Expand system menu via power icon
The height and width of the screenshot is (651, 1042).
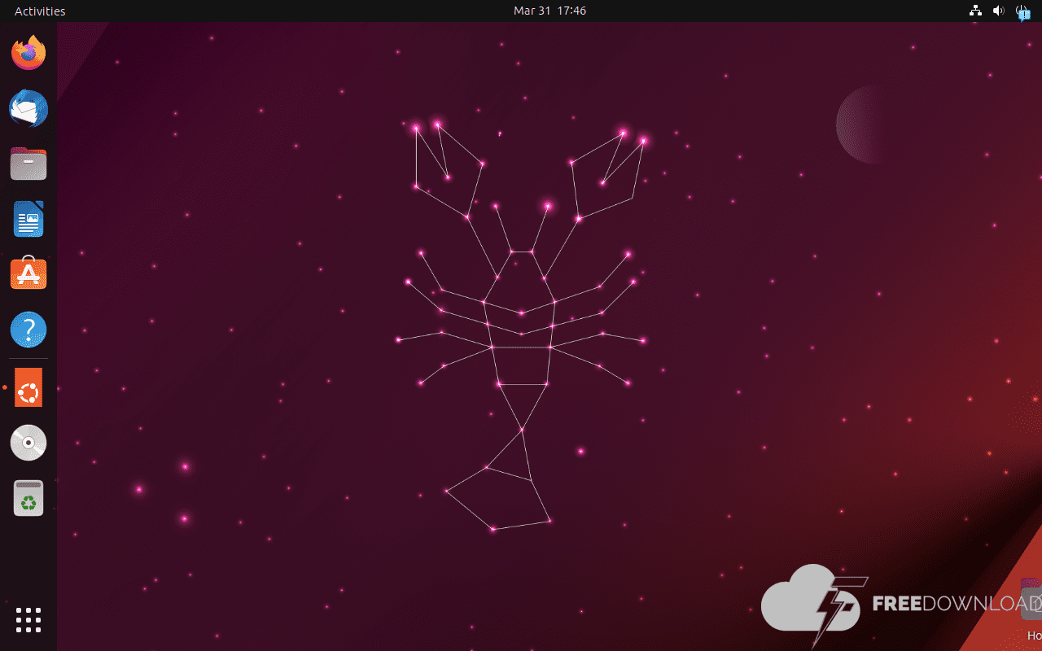click(x=1021, y=11)
